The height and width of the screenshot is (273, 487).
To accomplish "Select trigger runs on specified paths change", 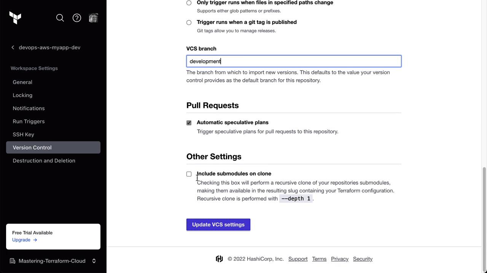I will [x=189, y=3].
